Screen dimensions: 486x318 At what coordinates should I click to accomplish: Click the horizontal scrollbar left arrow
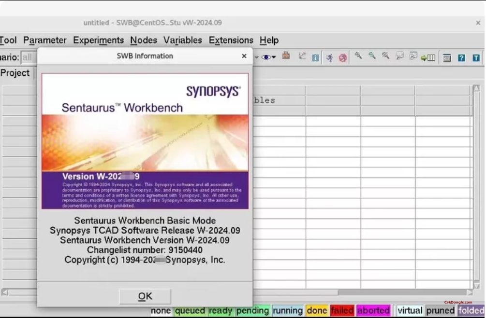[5, 292]
